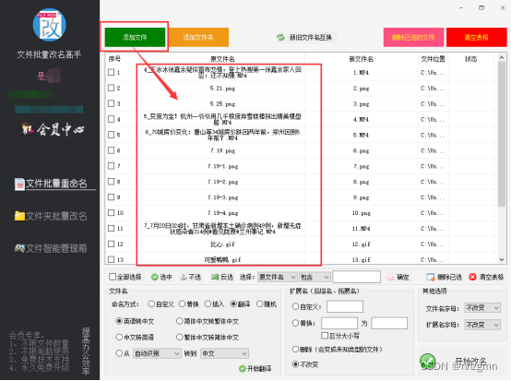The image size is (511, 381).
Task: Select the 随机 naming radio button
Action: coord(259,304)
